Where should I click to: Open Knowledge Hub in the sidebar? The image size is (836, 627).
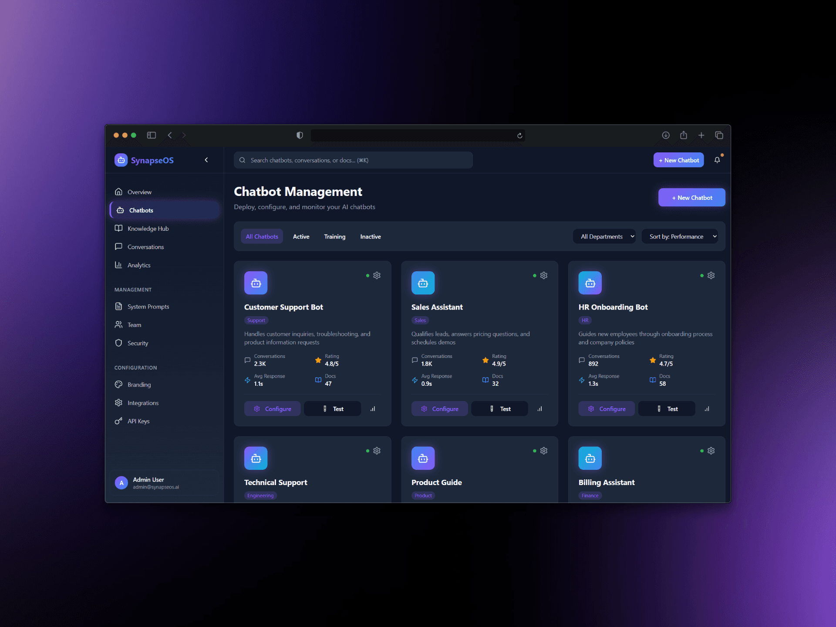point(148,229)
